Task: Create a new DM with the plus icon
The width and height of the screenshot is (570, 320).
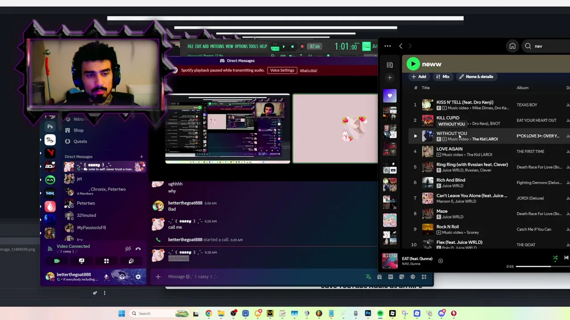Action: coord(142,156)
